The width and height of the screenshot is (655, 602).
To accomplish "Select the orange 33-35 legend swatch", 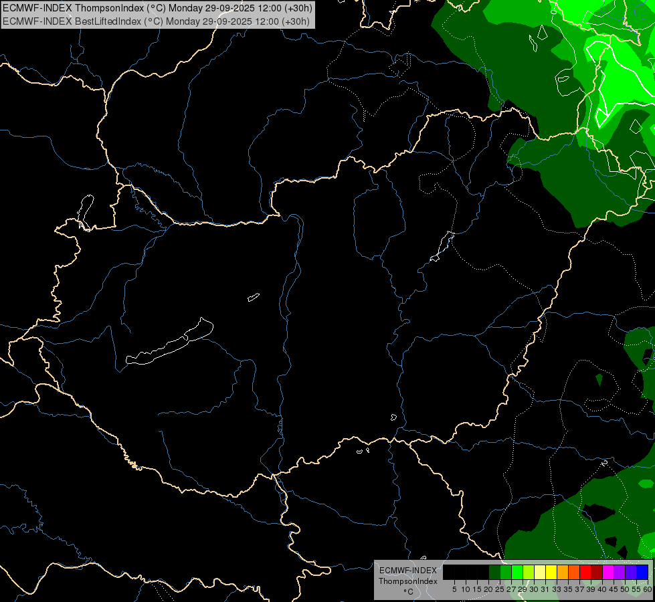I will tap(563, 572).
